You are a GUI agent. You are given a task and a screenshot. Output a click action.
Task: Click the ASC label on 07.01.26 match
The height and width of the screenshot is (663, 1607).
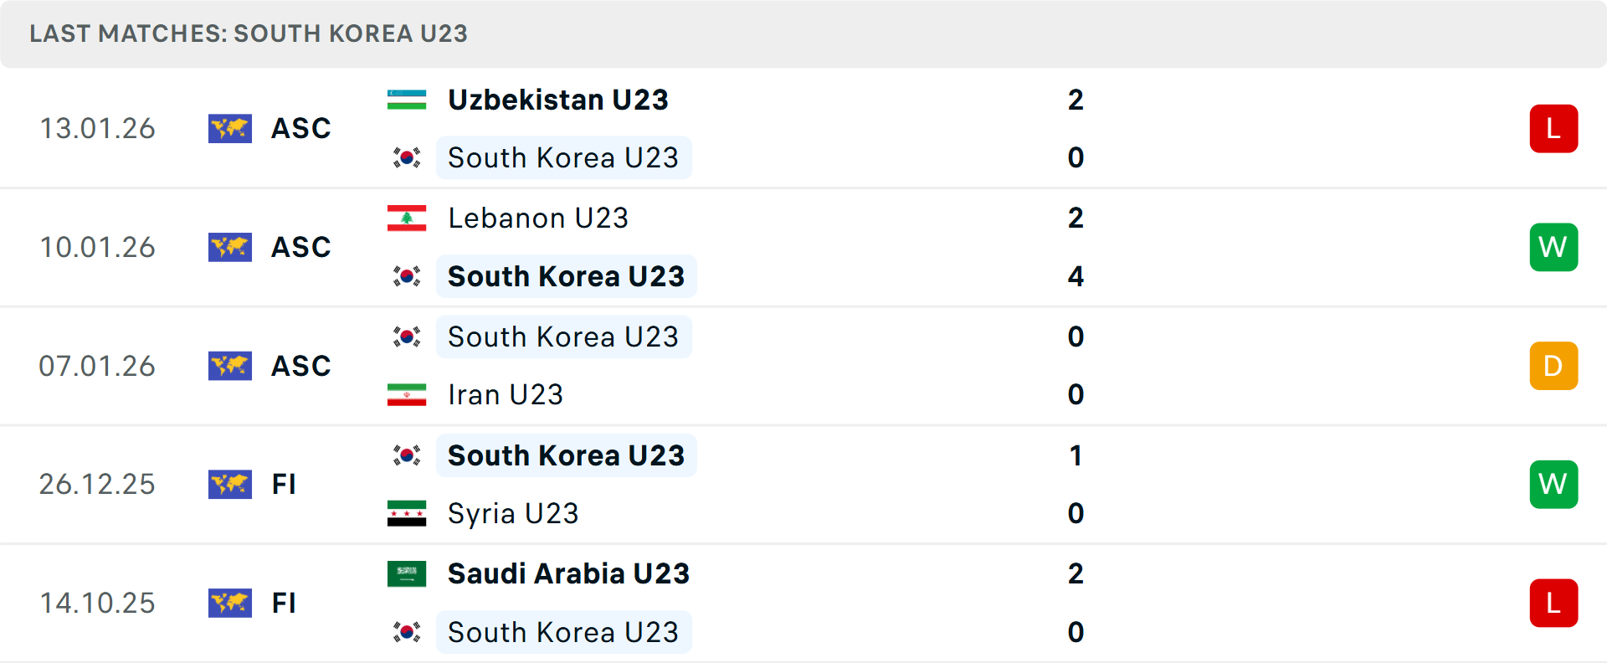pyautogui.click(x=301, y=366)
